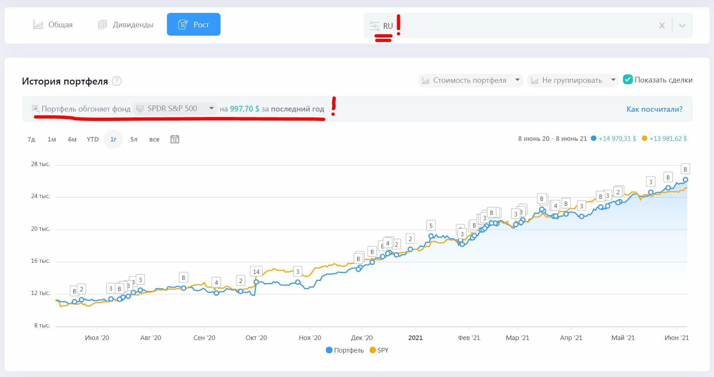Viewport: 714px width, 377px height.
Task: Expand the Не группировать dropdown
Action: coord(573,80)
